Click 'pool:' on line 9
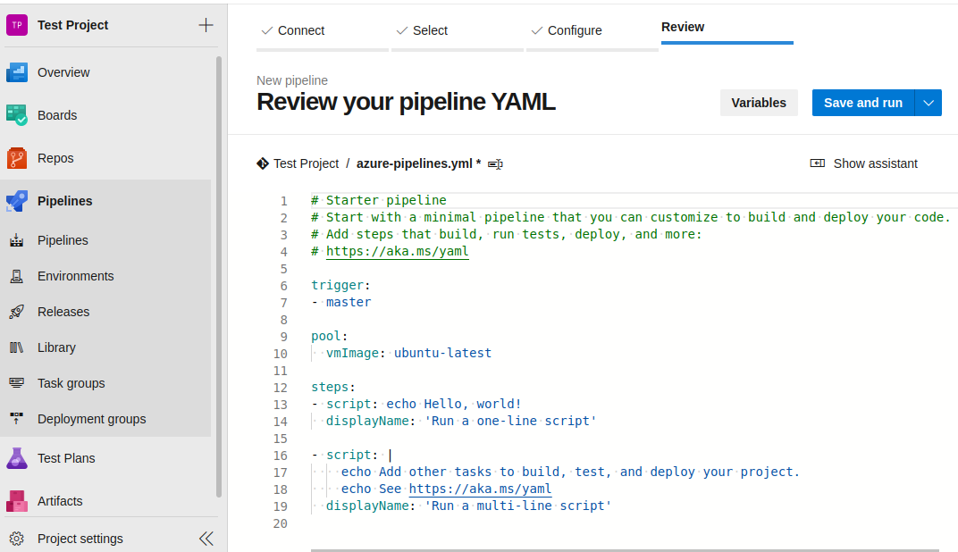This screenshot has height=552, width=958. click(x=329, y=336)
